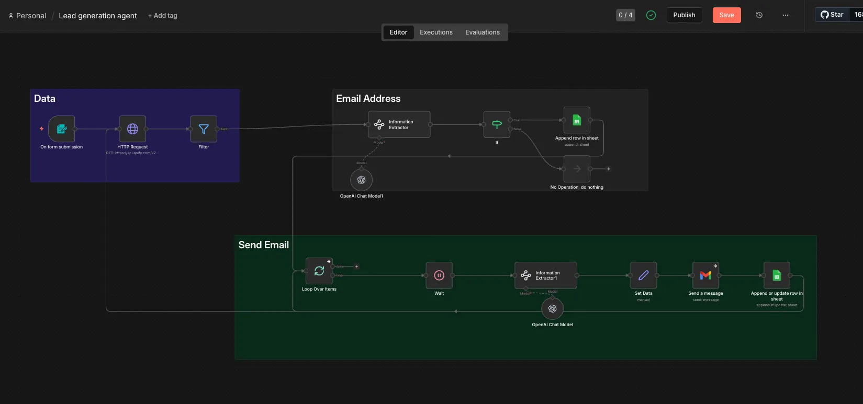The image size is (863, 404).
Task: Select the Email Address sticky note title
Action: click(x=368, y=99)
